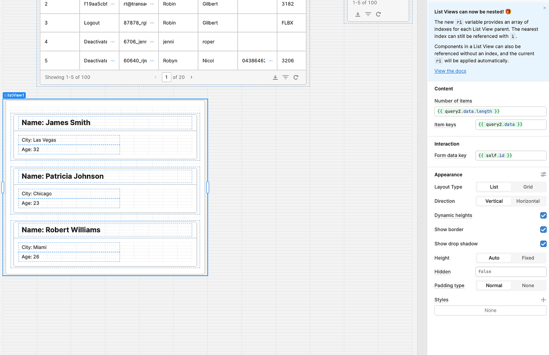Refresh the table with the reload icon
This screenshot has width=549, height=355.
pos(296,77)
